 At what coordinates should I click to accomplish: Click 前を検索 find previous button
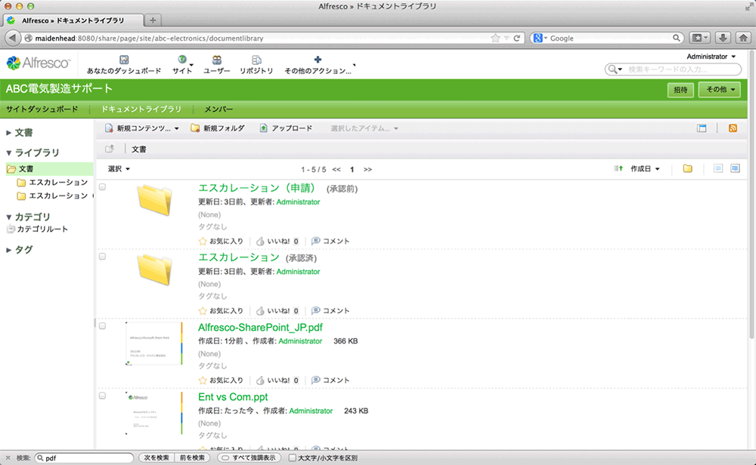tap(192, 457)
